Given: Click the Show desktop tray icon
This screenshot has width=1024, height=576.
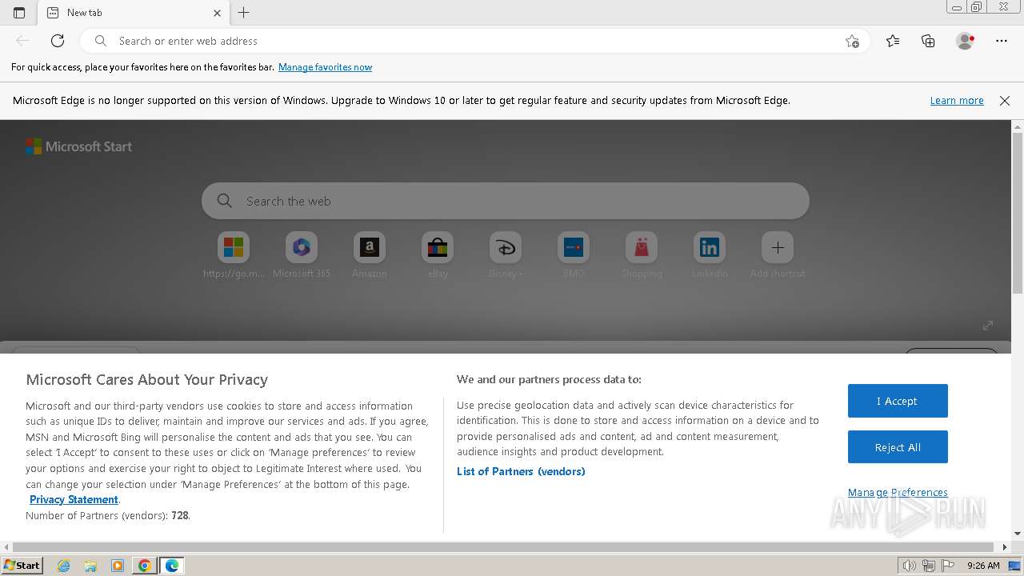Looking at the screenshot, I should click(1014, 566).
